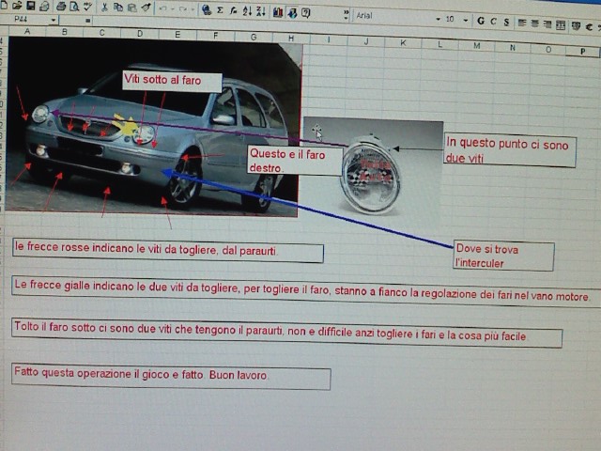
Task: Click the 'Viti sotto al faro' text box
Action: coord(172,82)
